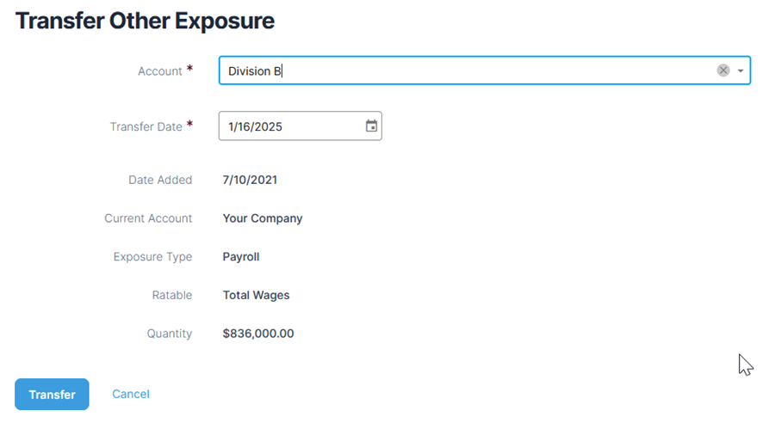
Task: Click the Account field label
Action: click(x=160, y=71)
